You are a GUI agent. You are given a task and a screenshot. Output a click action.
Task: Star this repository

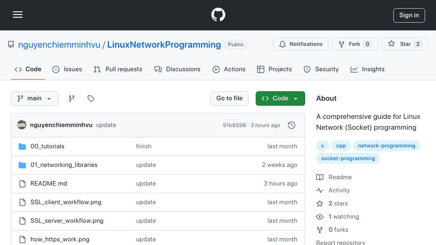click(x=405, y=44)
